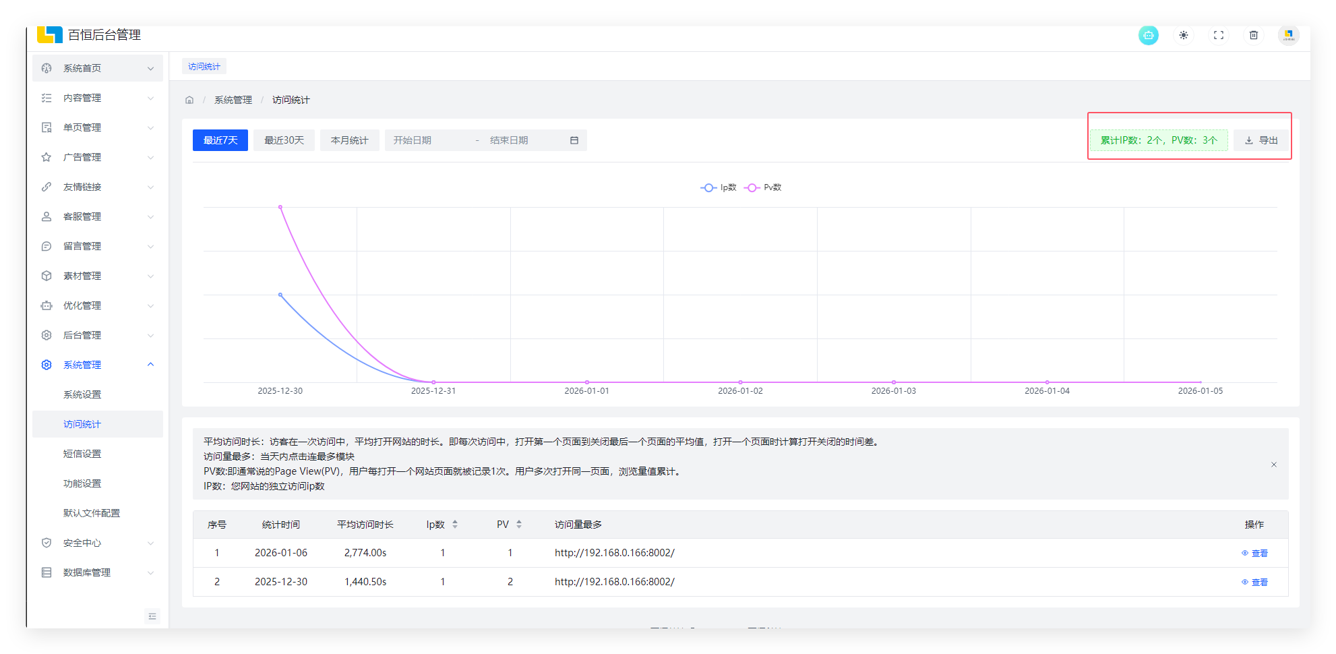
Task: Sort table by PV column
Action: pos(518,525)
